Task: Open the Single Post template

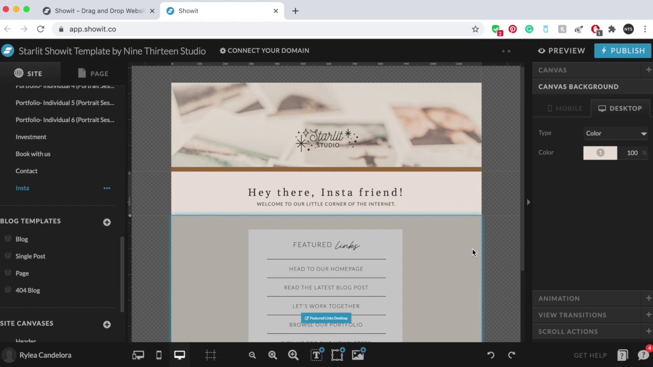Action: [31, 256]
